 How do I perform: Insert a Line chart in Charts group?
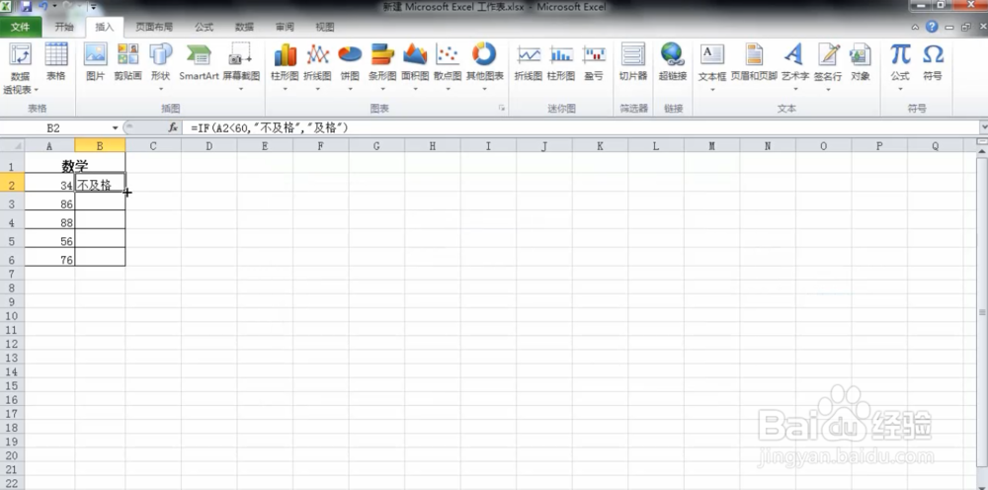(317, 66)
